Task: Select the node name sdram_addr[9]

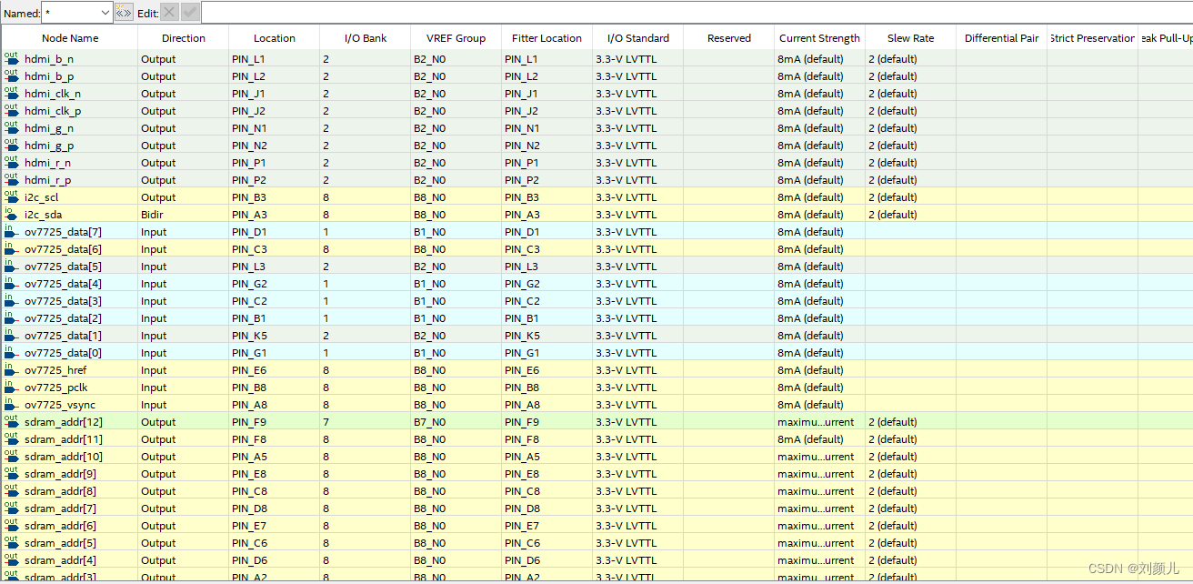Action: [x=60, y=474]
